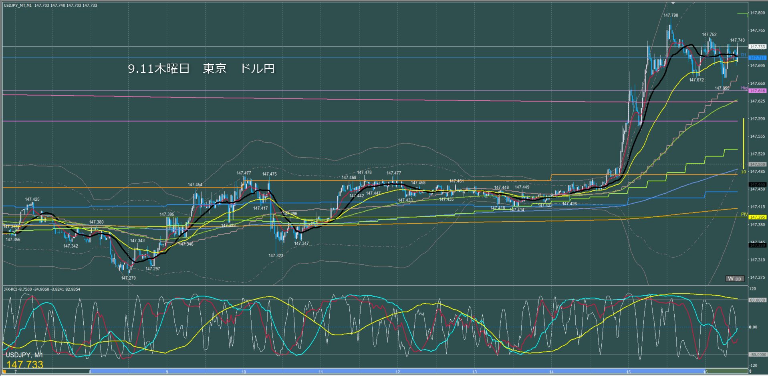
Task: Select the USDJPY_MT,M1 chart header text
Action: 18,5
